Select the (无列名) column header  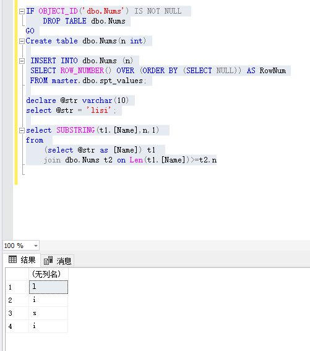pyautogui.click(x=48, y=274)
